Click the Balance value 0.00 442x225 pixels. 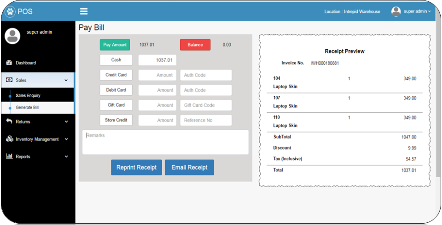click(227, 45)
